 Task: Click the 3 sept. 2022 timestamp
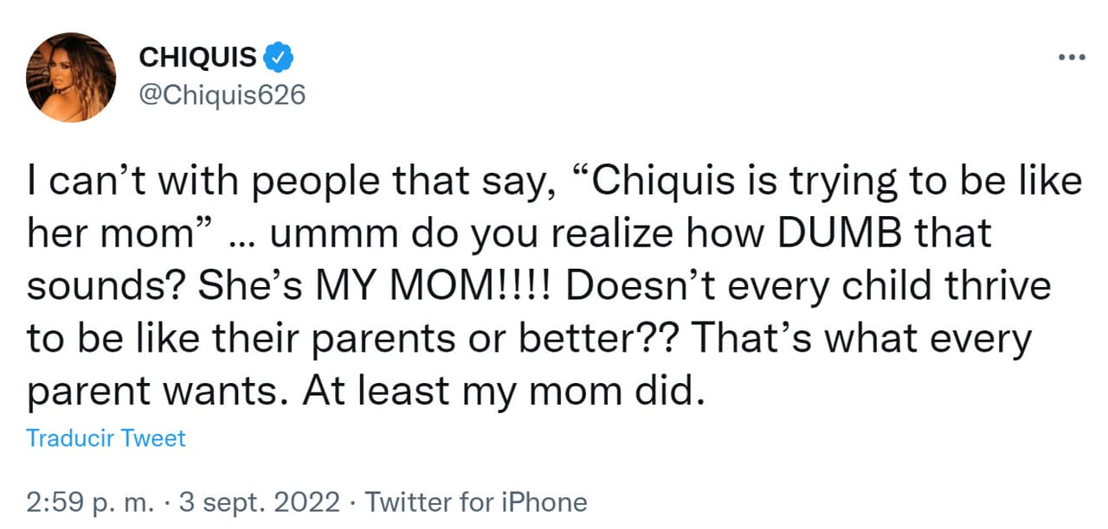point(261,501)
